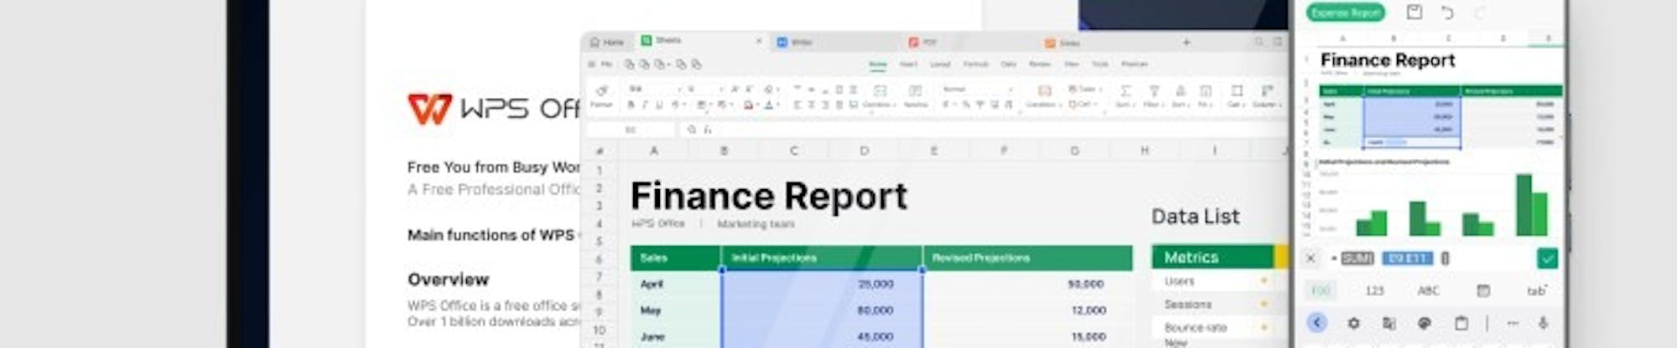Click the increase font size icon
The width and height of the screenshot is (1677, 348).
(735, 89)
